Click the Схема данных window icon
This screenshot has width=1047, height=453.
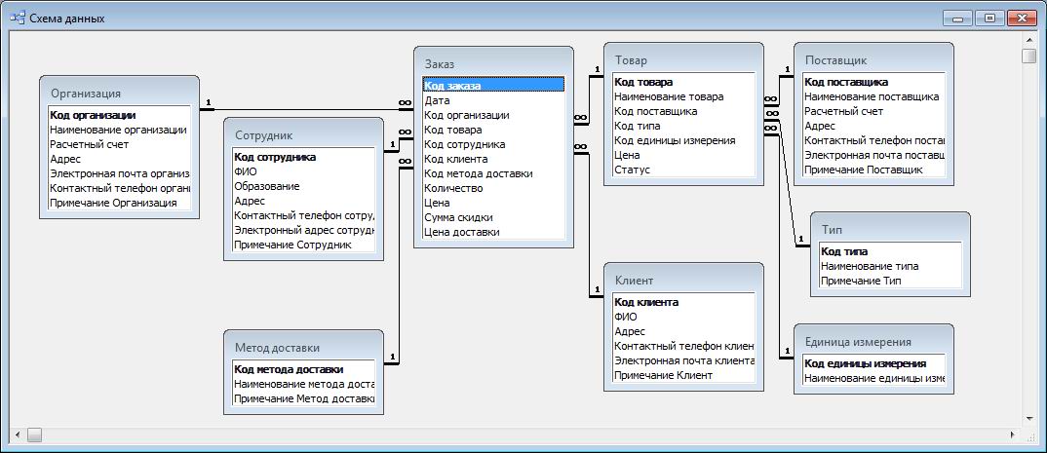[17, 18]
